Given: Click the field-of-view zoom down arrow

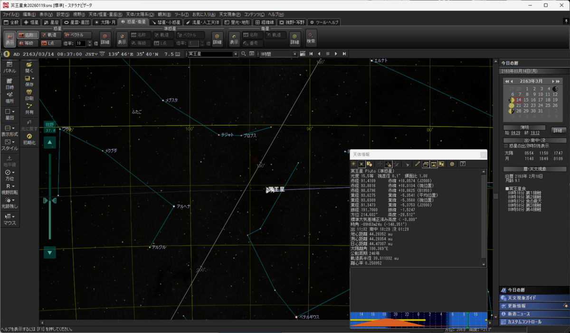Looking at the screenshot, I should [50, 253].
